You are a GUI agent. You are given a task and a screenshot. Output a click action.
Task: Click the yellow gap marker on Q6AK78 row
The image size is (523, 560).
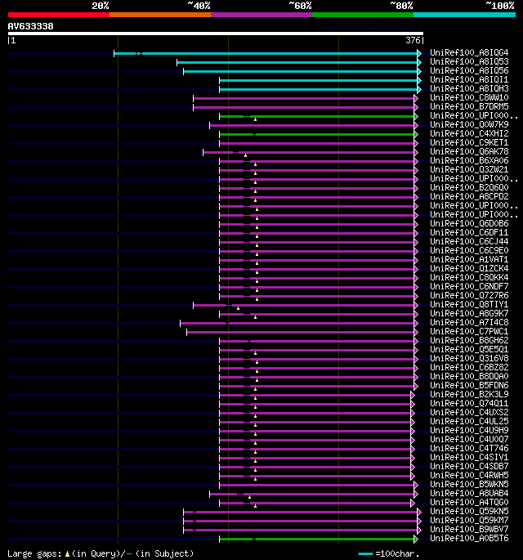point(245,155)
